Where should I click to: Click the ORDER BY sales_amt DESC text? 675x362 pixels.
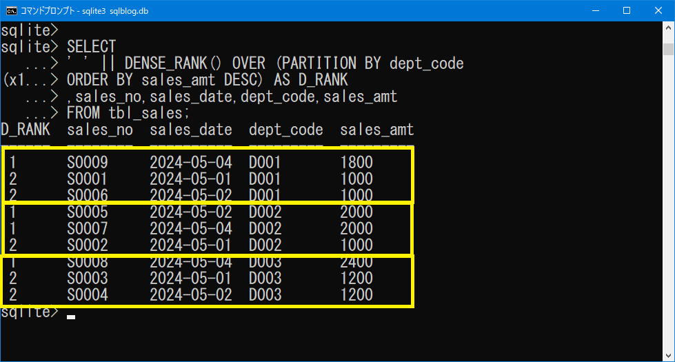[x=164, y=79]
